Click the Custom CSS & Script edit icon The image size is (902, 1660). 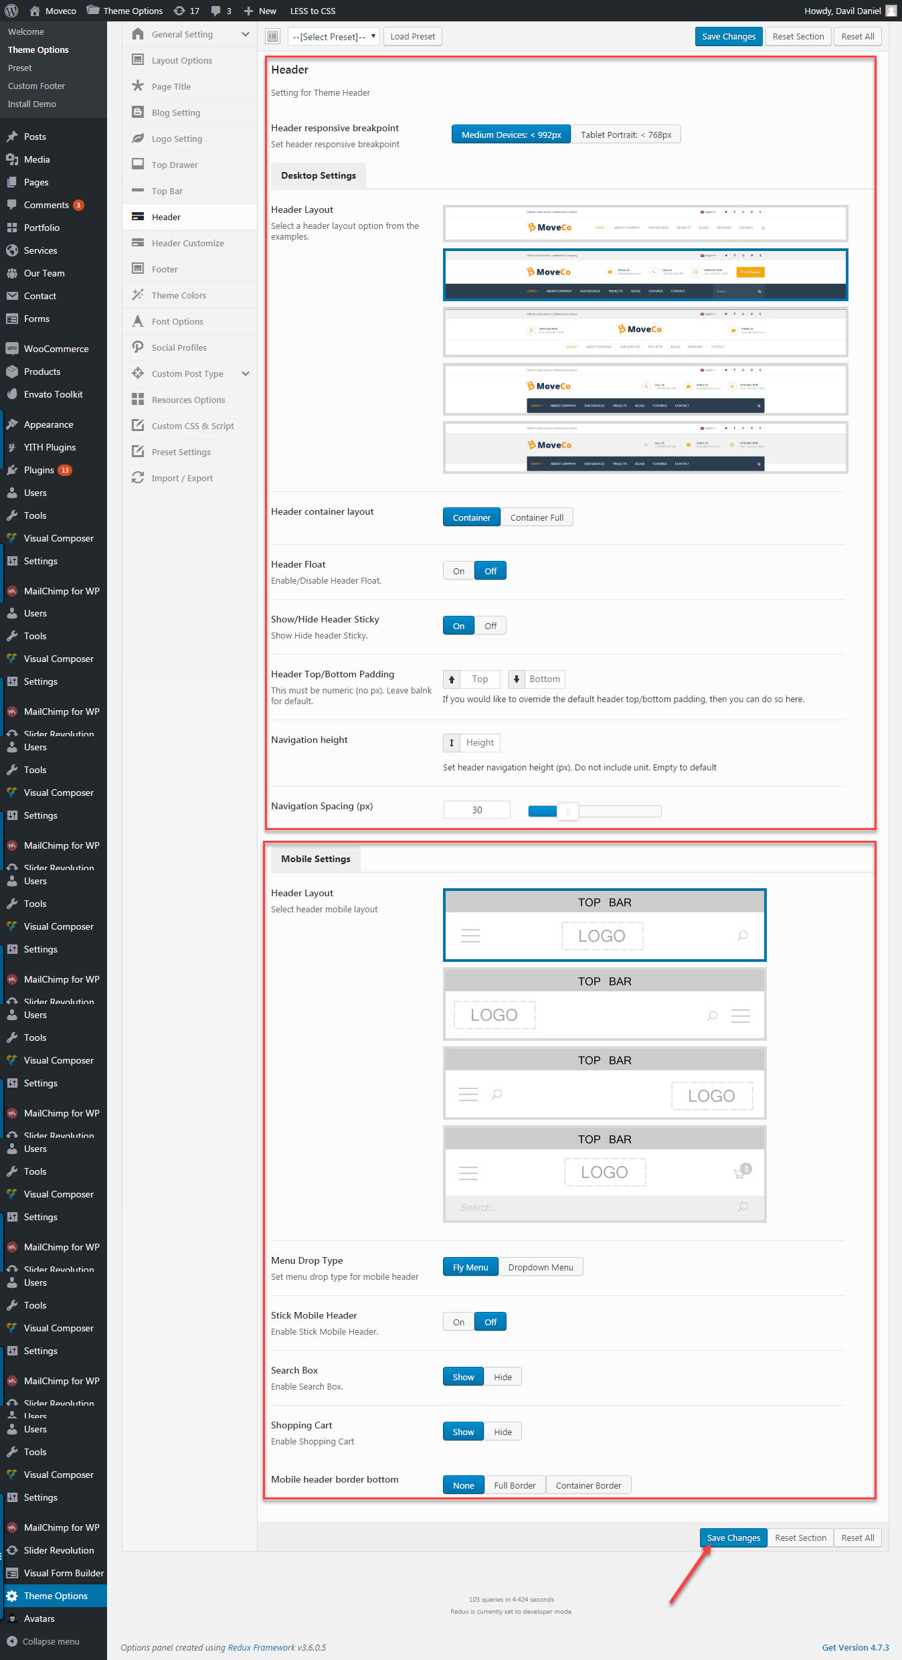pos(138,425)
